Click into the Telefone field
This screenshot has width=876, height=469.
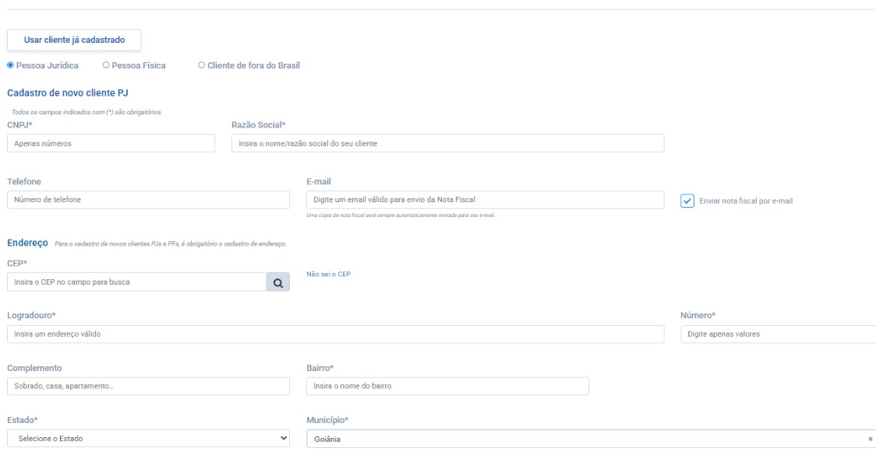pyautogui.click(x=148, y=200)
